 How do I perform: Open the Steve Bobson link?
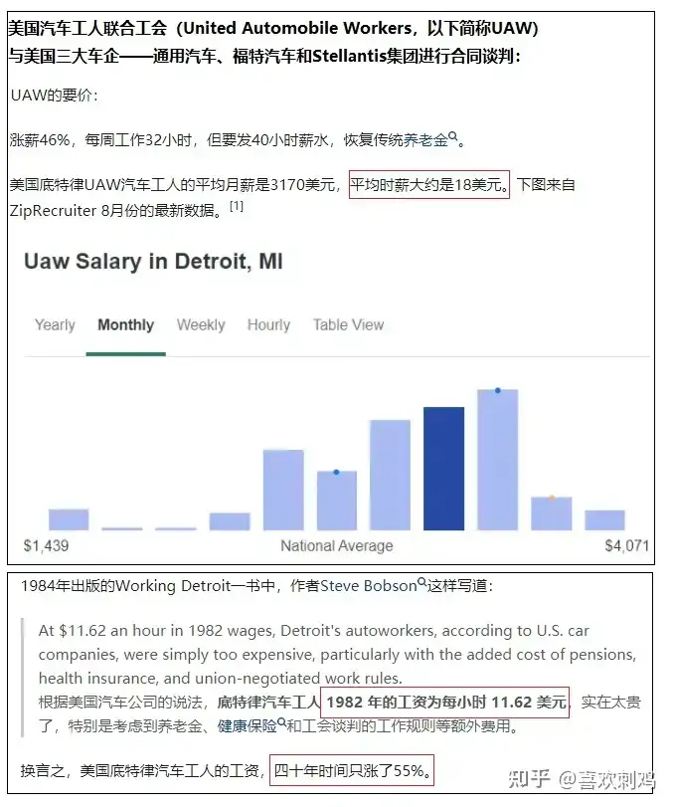368,586
